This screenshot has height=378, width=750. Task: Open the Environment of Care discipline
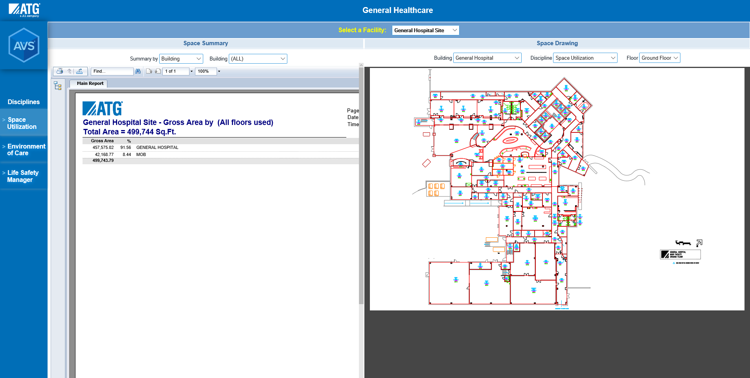24,150
